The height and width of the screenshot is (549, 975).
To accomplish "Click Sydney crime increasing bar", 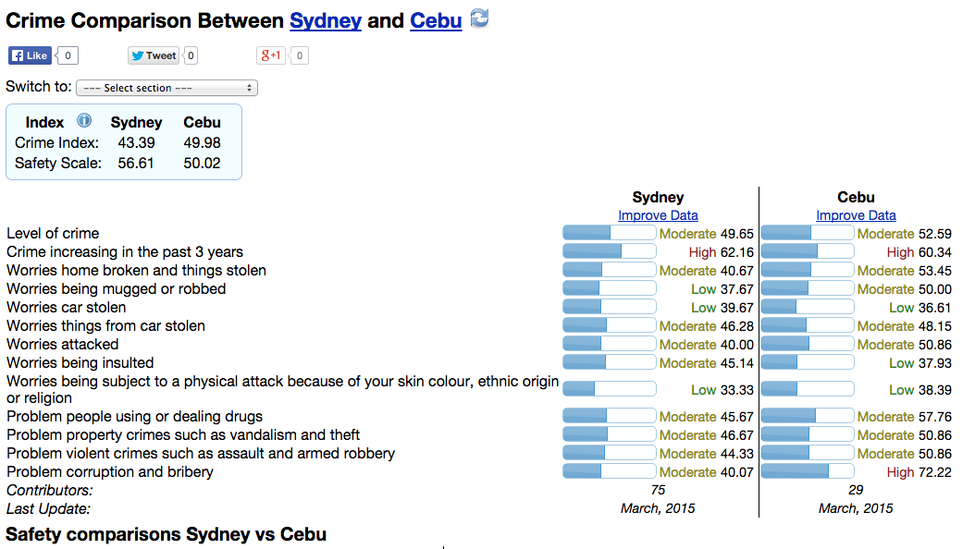I will 610,251.
